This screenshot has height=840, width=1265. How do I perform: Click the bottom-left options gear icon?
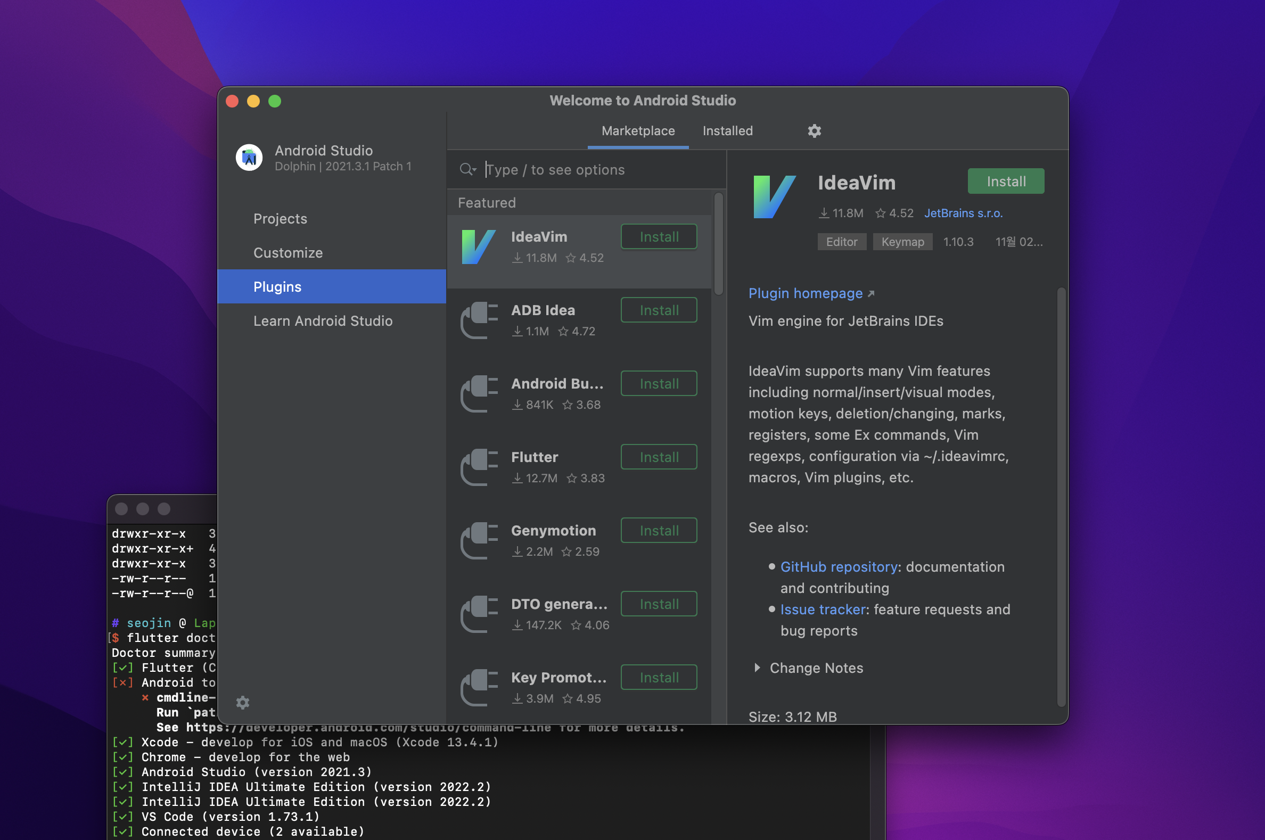[x=243, y=702]
